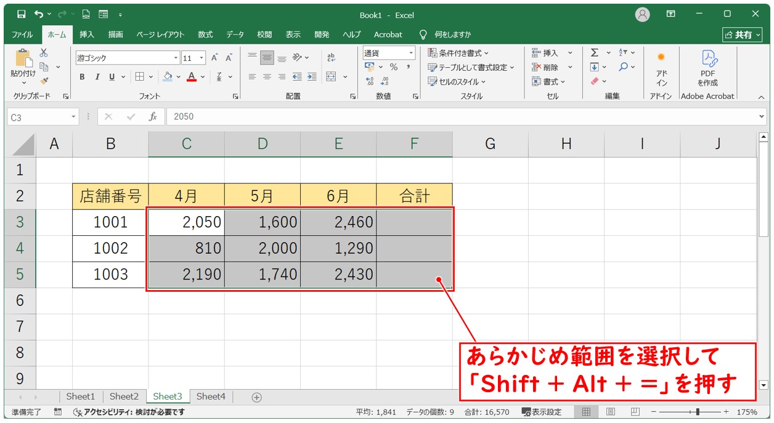Click the Clear eraser icon
This screenshot has width=774, height=423.
(x=595, y=81)
